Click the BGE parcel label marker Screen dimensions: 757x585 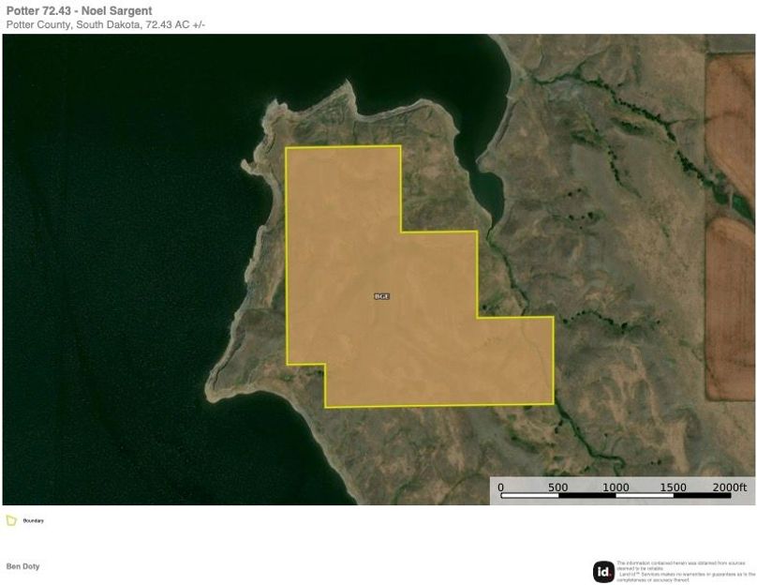[x=380, y=295]
